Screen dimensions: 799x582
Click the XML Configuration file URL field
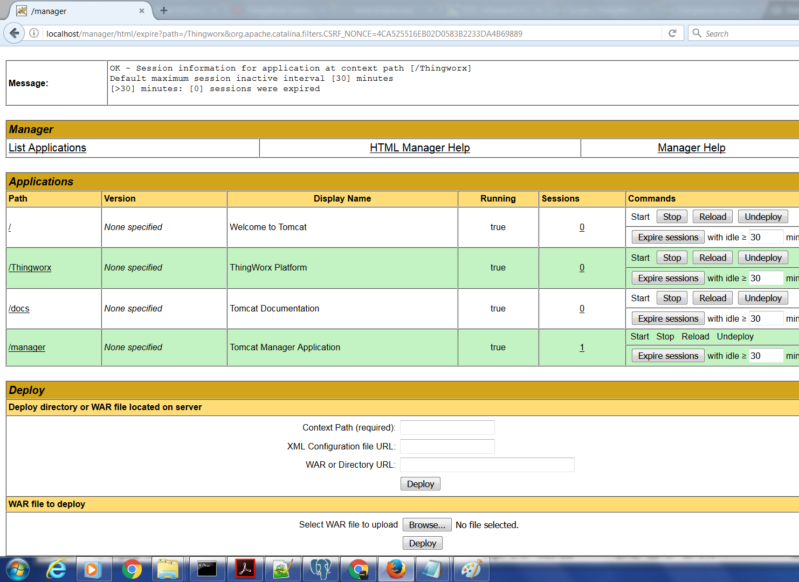[447, 446]
